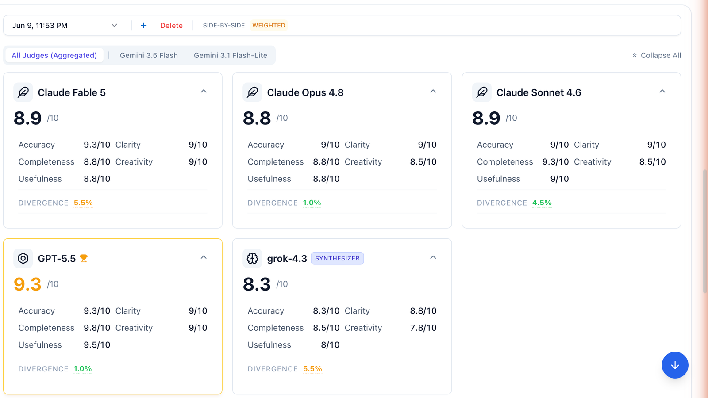Click Completeness 9.3/10 in Claude Sonnet 4.6 card
This screenshot has width=708, height=398.
(x=523, y=162)
